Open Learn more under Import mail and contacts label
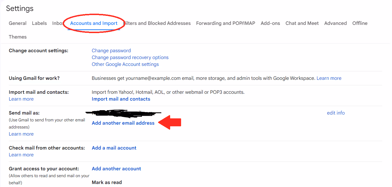Screen dimensions: 392x187 pyautogui.click(x=21, y=99)
